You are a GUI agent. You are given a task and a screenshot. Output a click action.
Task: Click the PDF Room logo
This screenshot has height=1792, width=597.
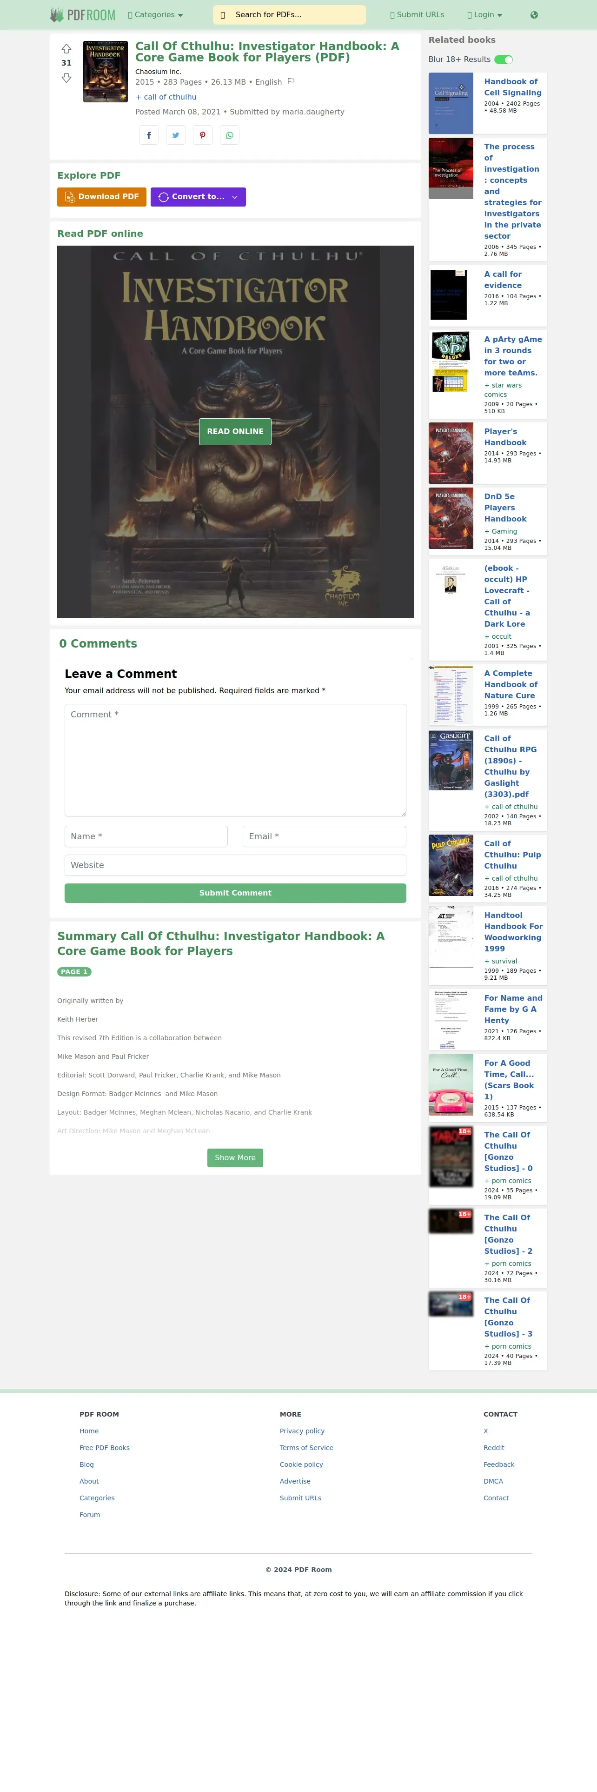point(82,14)
